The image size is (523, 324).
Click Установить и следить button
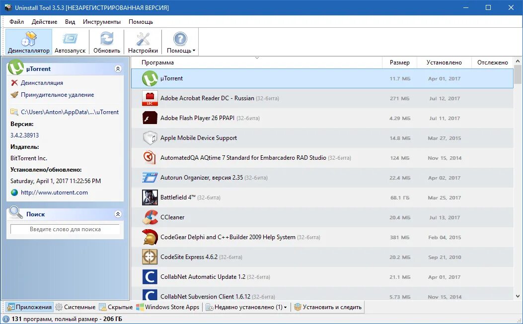coord(328,307)
